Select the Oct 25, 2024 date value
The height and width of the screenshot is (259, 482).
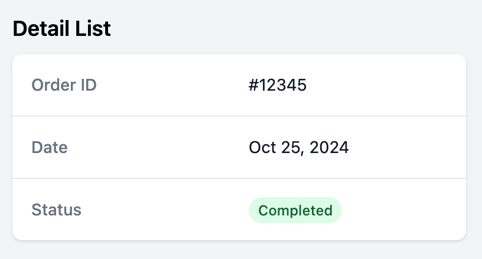[x=298, y=148]
